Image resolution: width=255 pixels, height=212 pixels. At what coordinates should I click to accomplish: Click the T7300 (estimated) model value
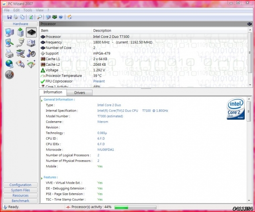(110, 116)
